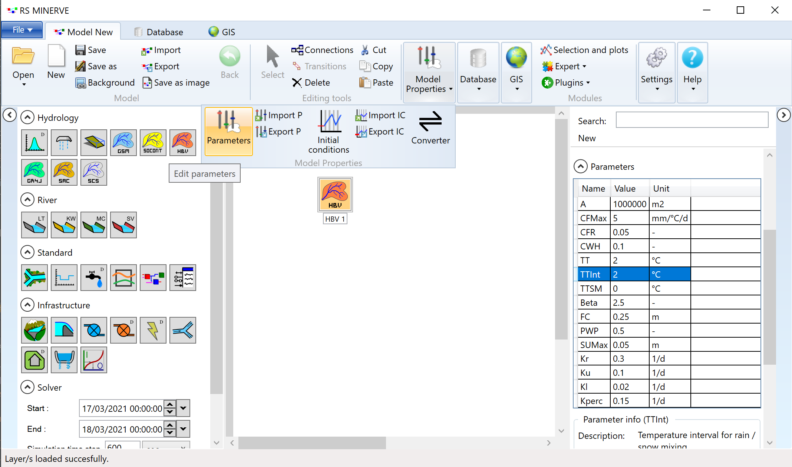The image size is (792, 467).
Task: Select the SOCONT model icon
Action: pyautogui.click(x=153, y=142)
